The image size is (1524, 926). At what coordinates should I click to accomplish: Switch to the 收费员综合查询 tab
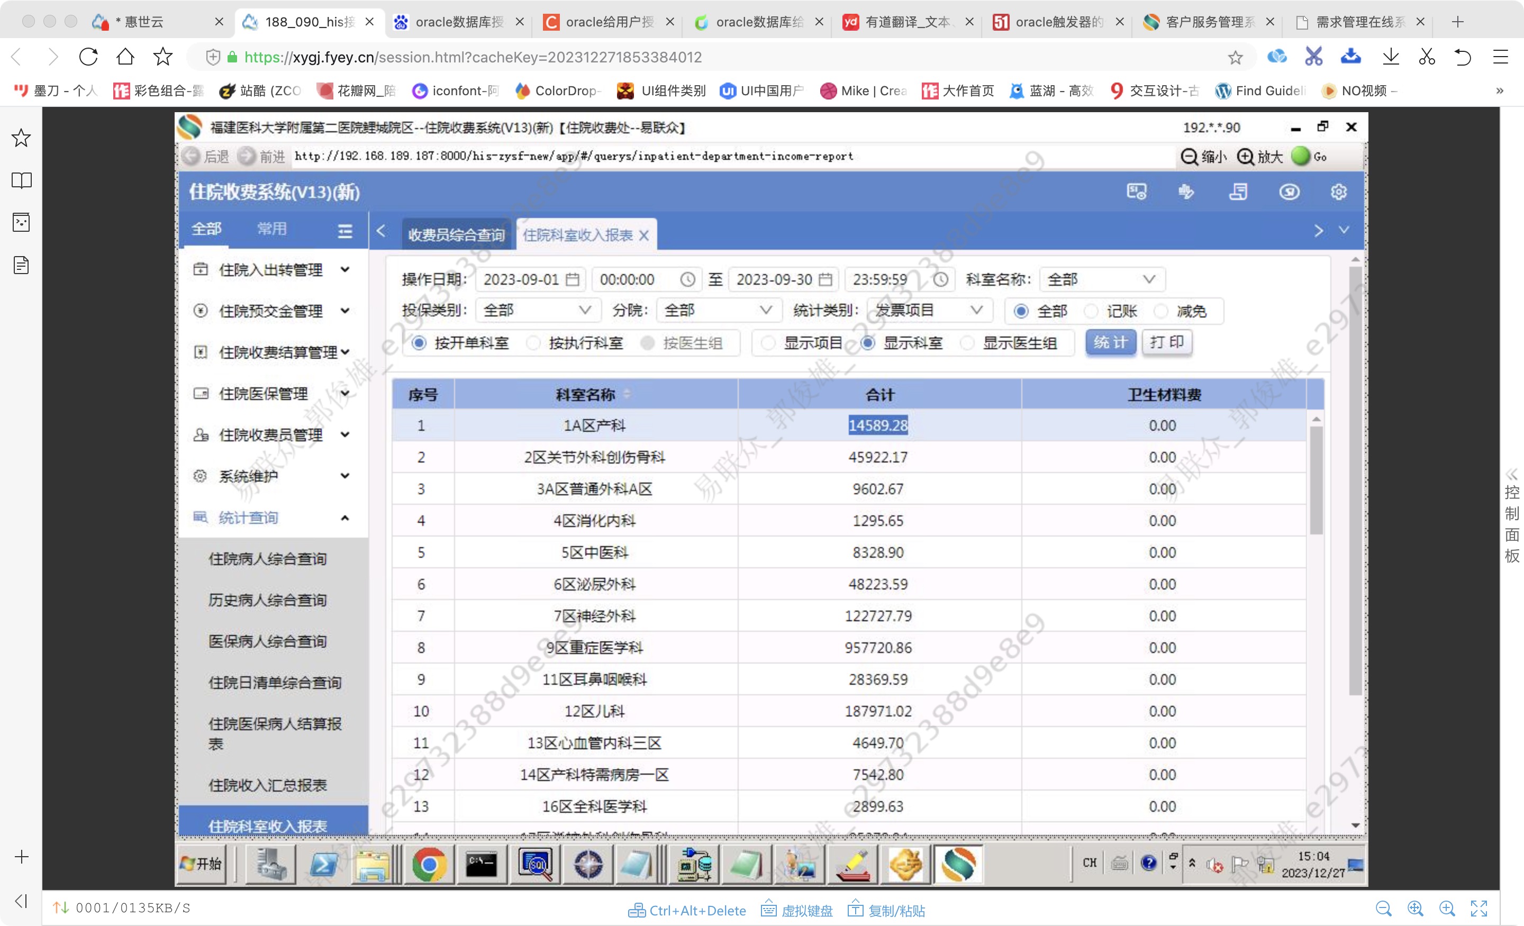pos(457,235)
